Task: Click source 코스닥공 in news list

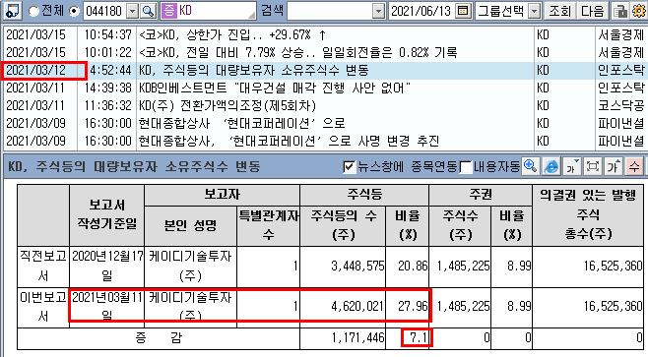Action: click(x=621, y=105)
